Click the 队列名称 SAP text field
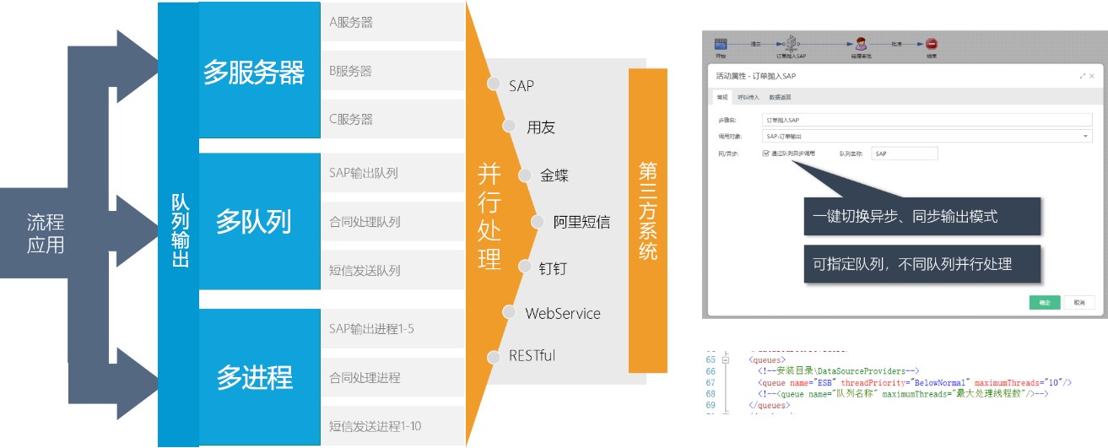Screen dimensions: 1108x448 (x=904, y=154)
